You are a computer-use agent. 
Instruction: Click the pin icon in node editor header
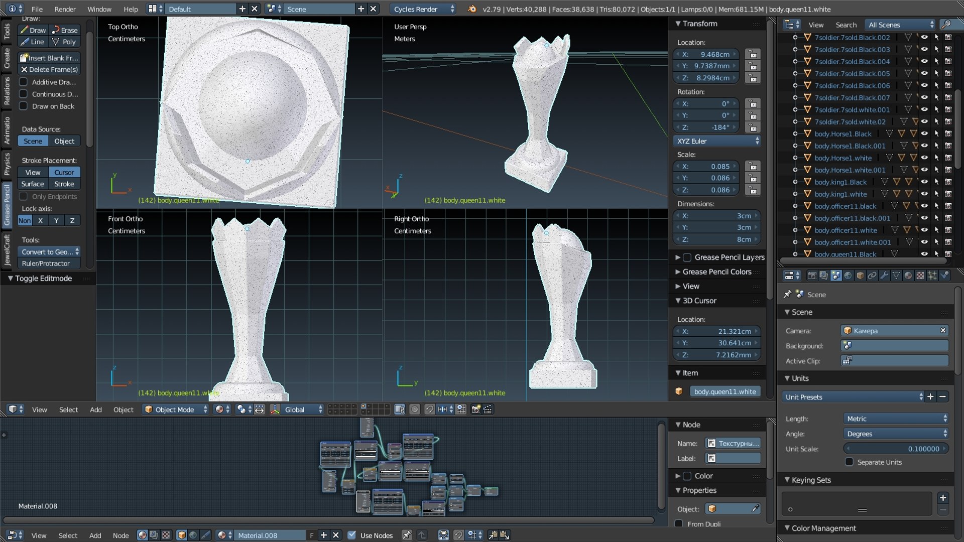point(407,535)
